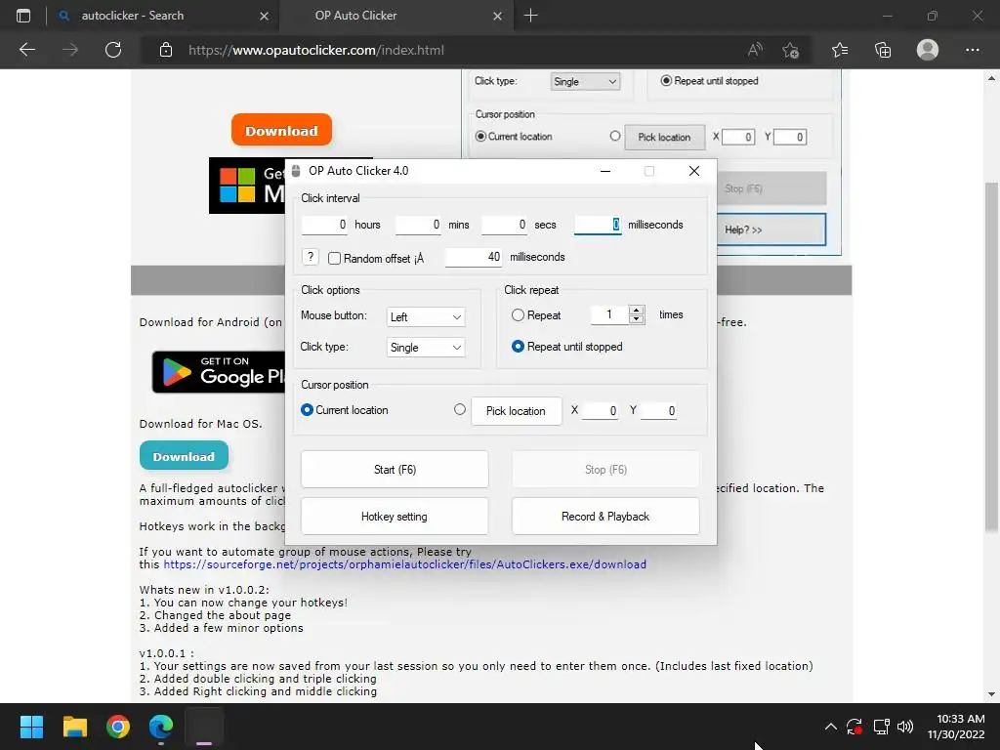This screenshot has width=1000, height=750.
Task: Open the Click type dropdown in dialog
Action: (x=426, y=347)
